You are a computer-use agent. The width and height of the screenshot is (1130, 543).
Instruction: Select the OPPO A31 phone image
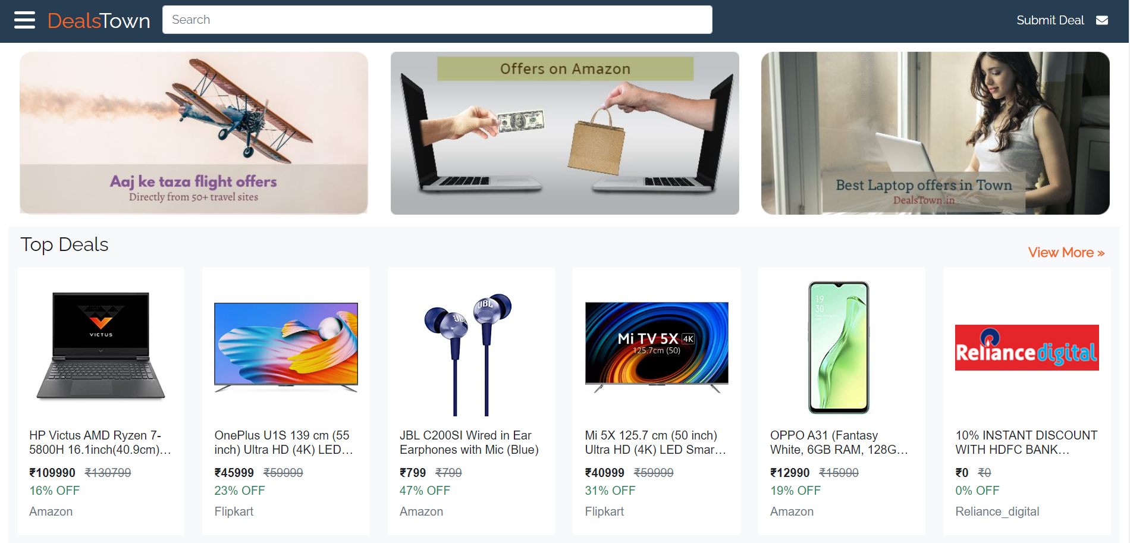[839, 347]
